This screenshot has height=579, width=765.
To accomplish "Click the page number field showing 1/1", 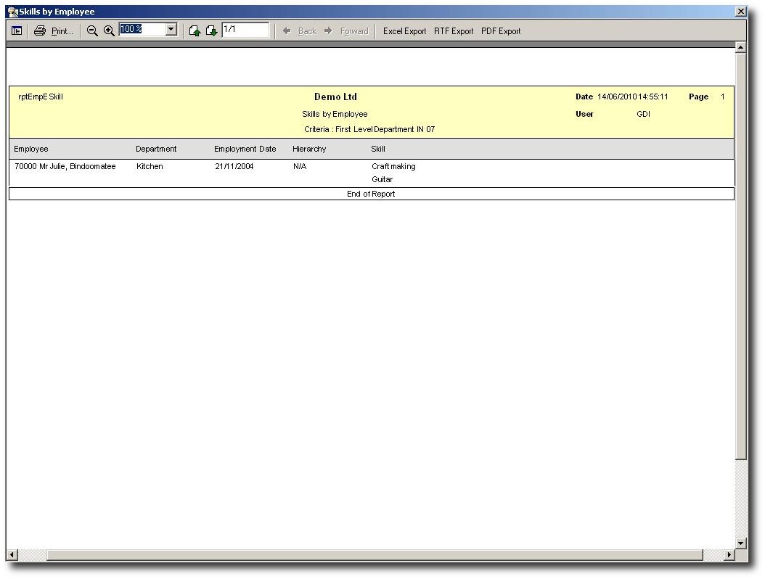I will point(245,30).
